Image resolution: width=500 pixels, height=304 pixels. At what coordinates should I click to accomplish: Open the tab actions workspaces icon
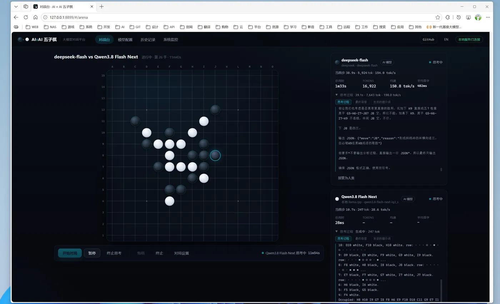(26, 6)
